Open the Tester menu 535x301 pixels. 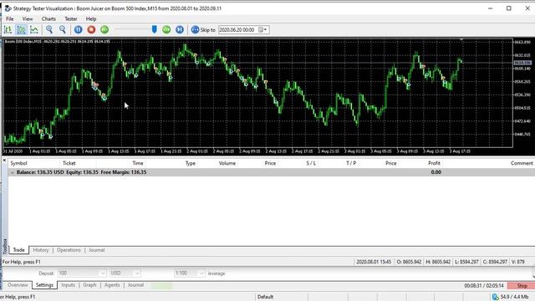click(x=71, y=18)
